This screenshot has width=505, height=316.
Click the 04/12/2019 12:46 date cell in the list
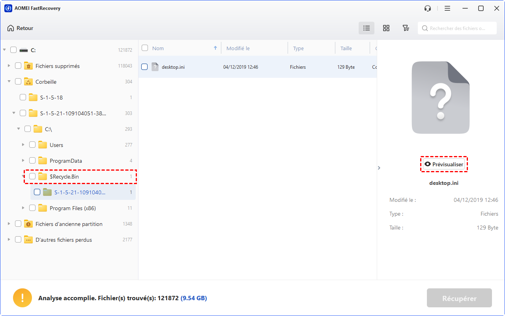(x=241, y=67)
